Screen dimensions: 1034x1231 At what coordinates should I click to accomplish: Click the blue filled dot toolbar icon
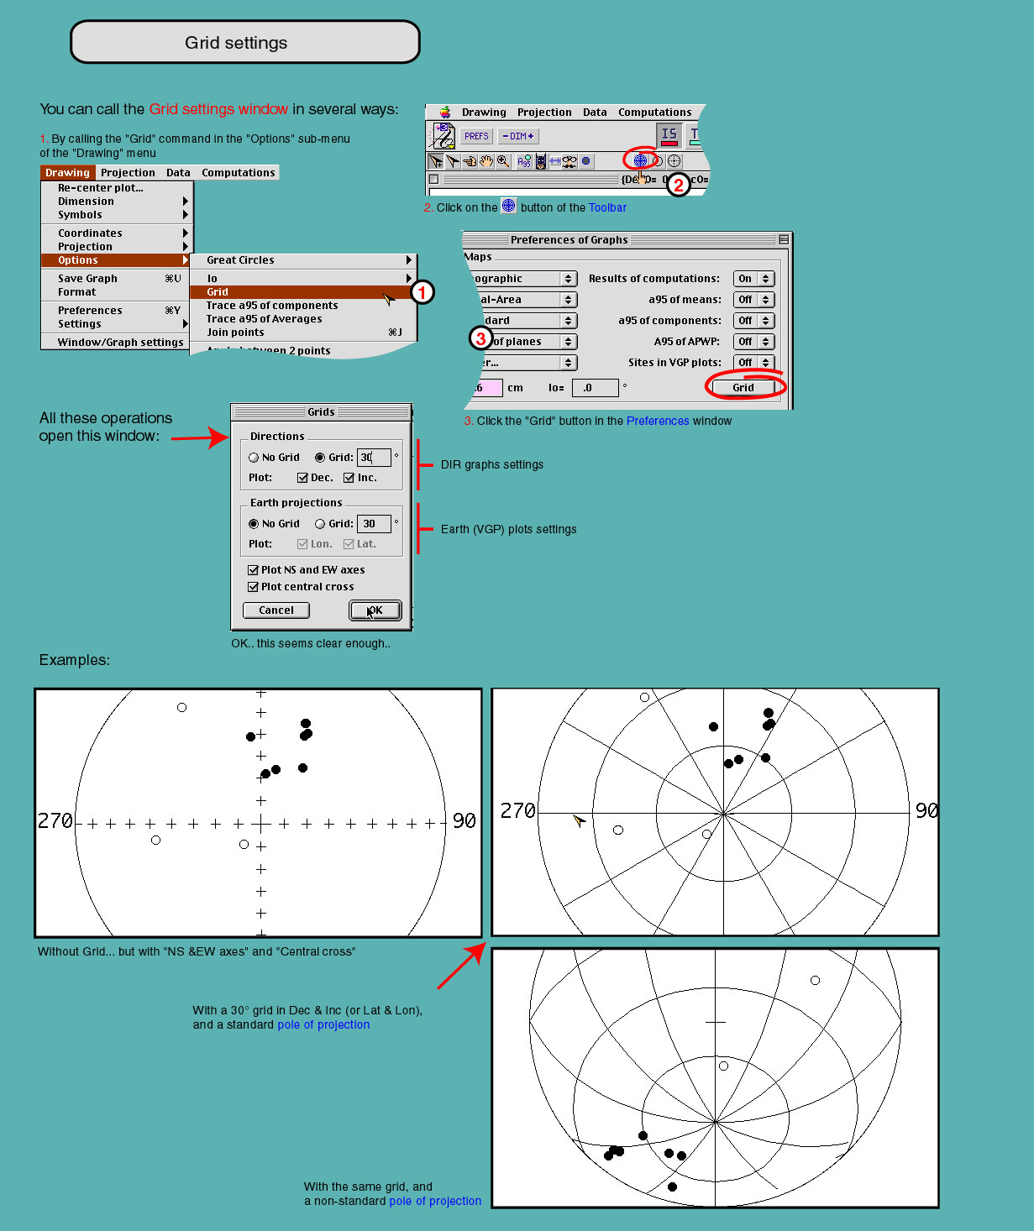pyautogui.click(x=586, y=161)
